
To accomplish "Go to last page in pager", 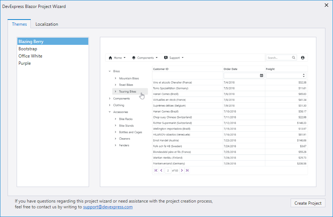I will pyautogui.click(x=187, y=170).
